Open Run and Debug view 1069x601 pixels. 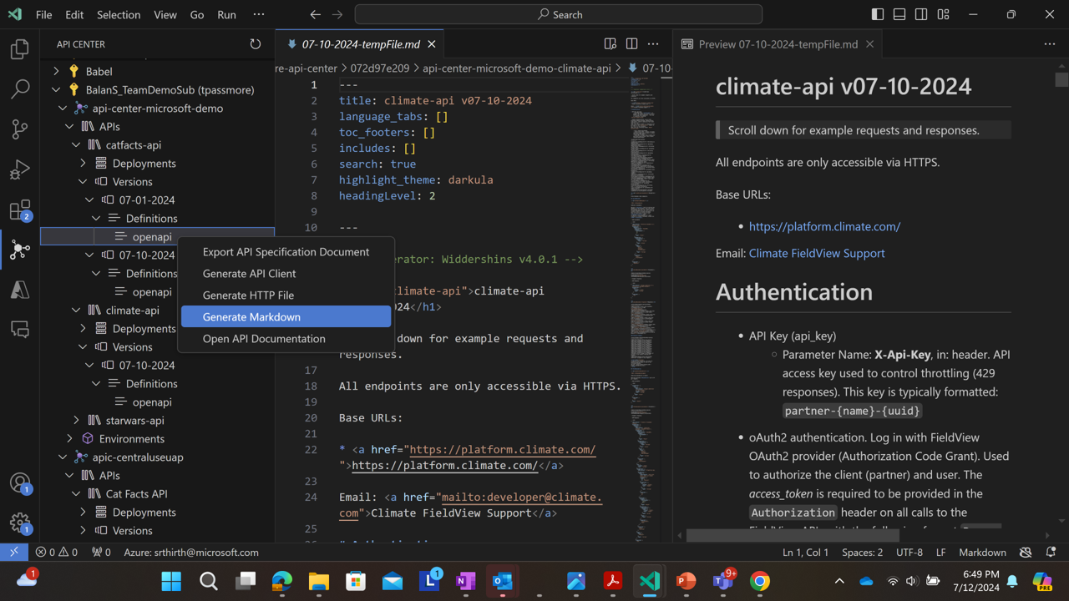point(20,169)
